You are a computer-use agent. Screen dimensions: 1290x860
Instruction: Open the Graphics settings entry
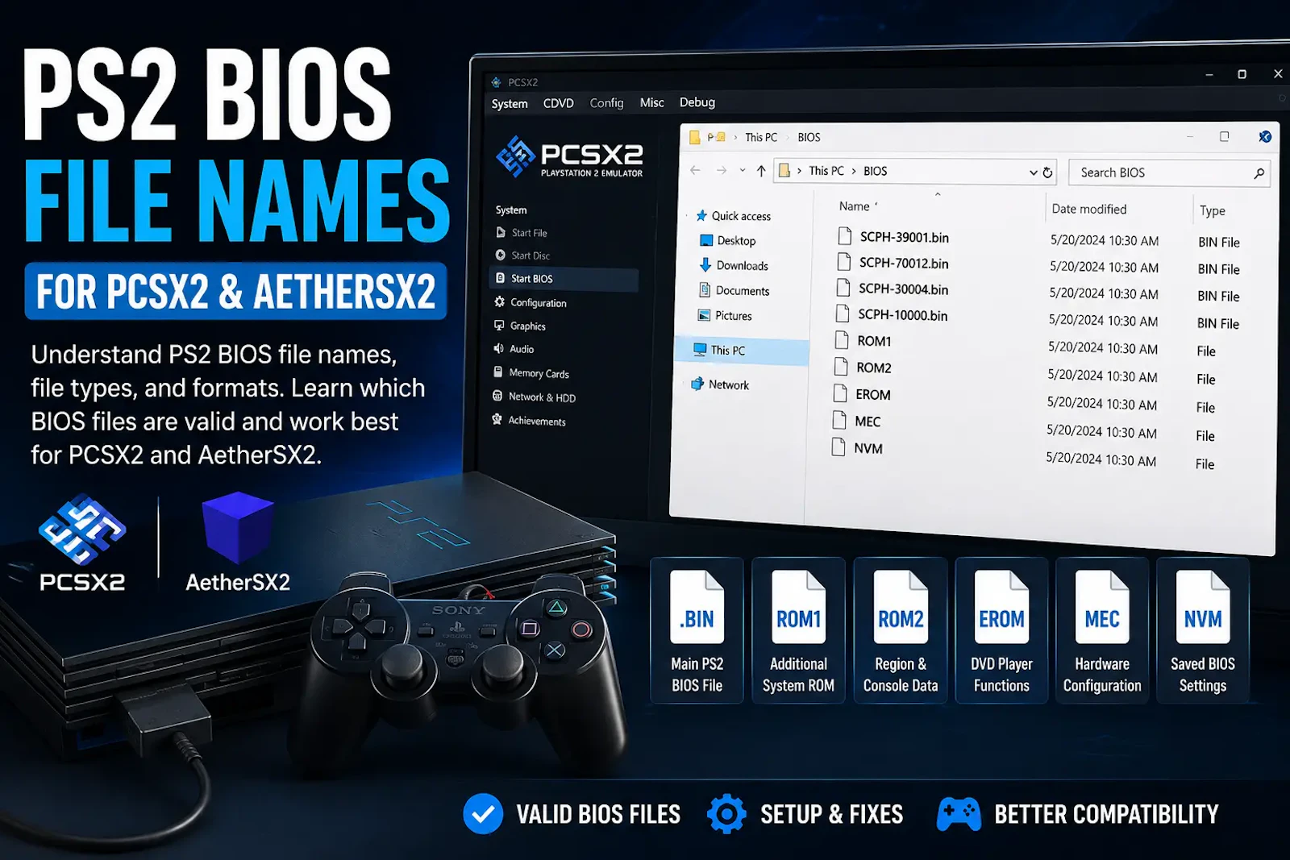coord(520,326)
